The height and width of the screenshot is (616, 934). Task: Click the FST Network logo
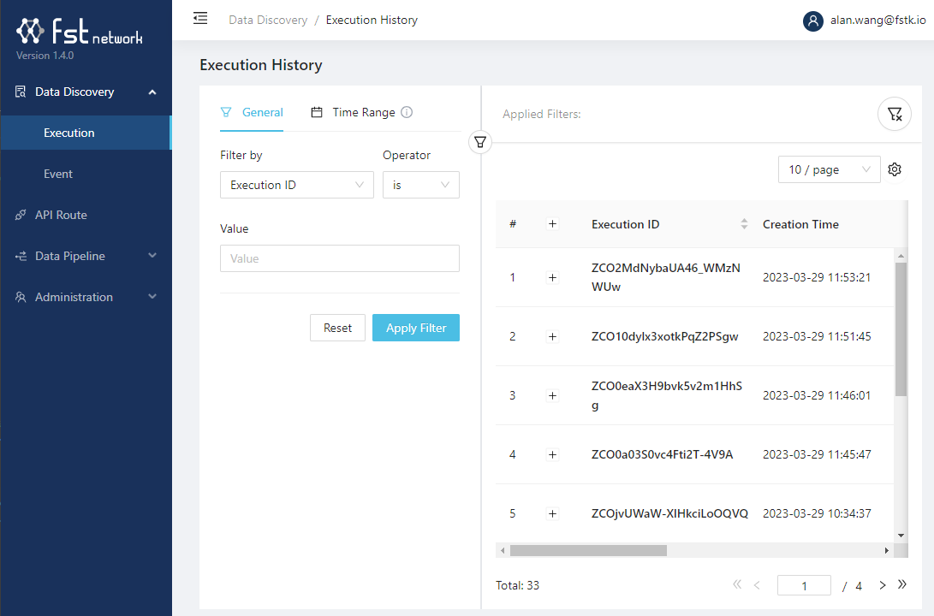pos(80,33)
